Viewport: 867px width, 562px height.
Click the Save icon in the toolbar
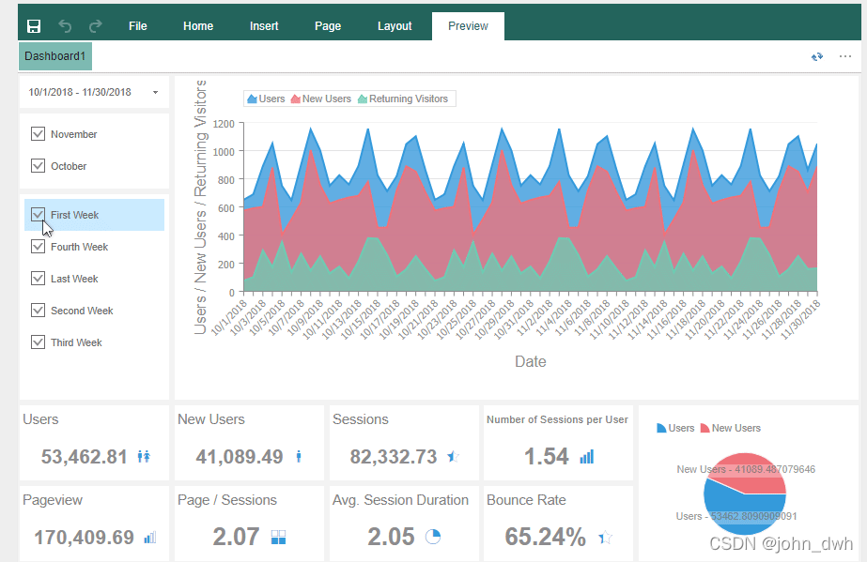point(33,25)
